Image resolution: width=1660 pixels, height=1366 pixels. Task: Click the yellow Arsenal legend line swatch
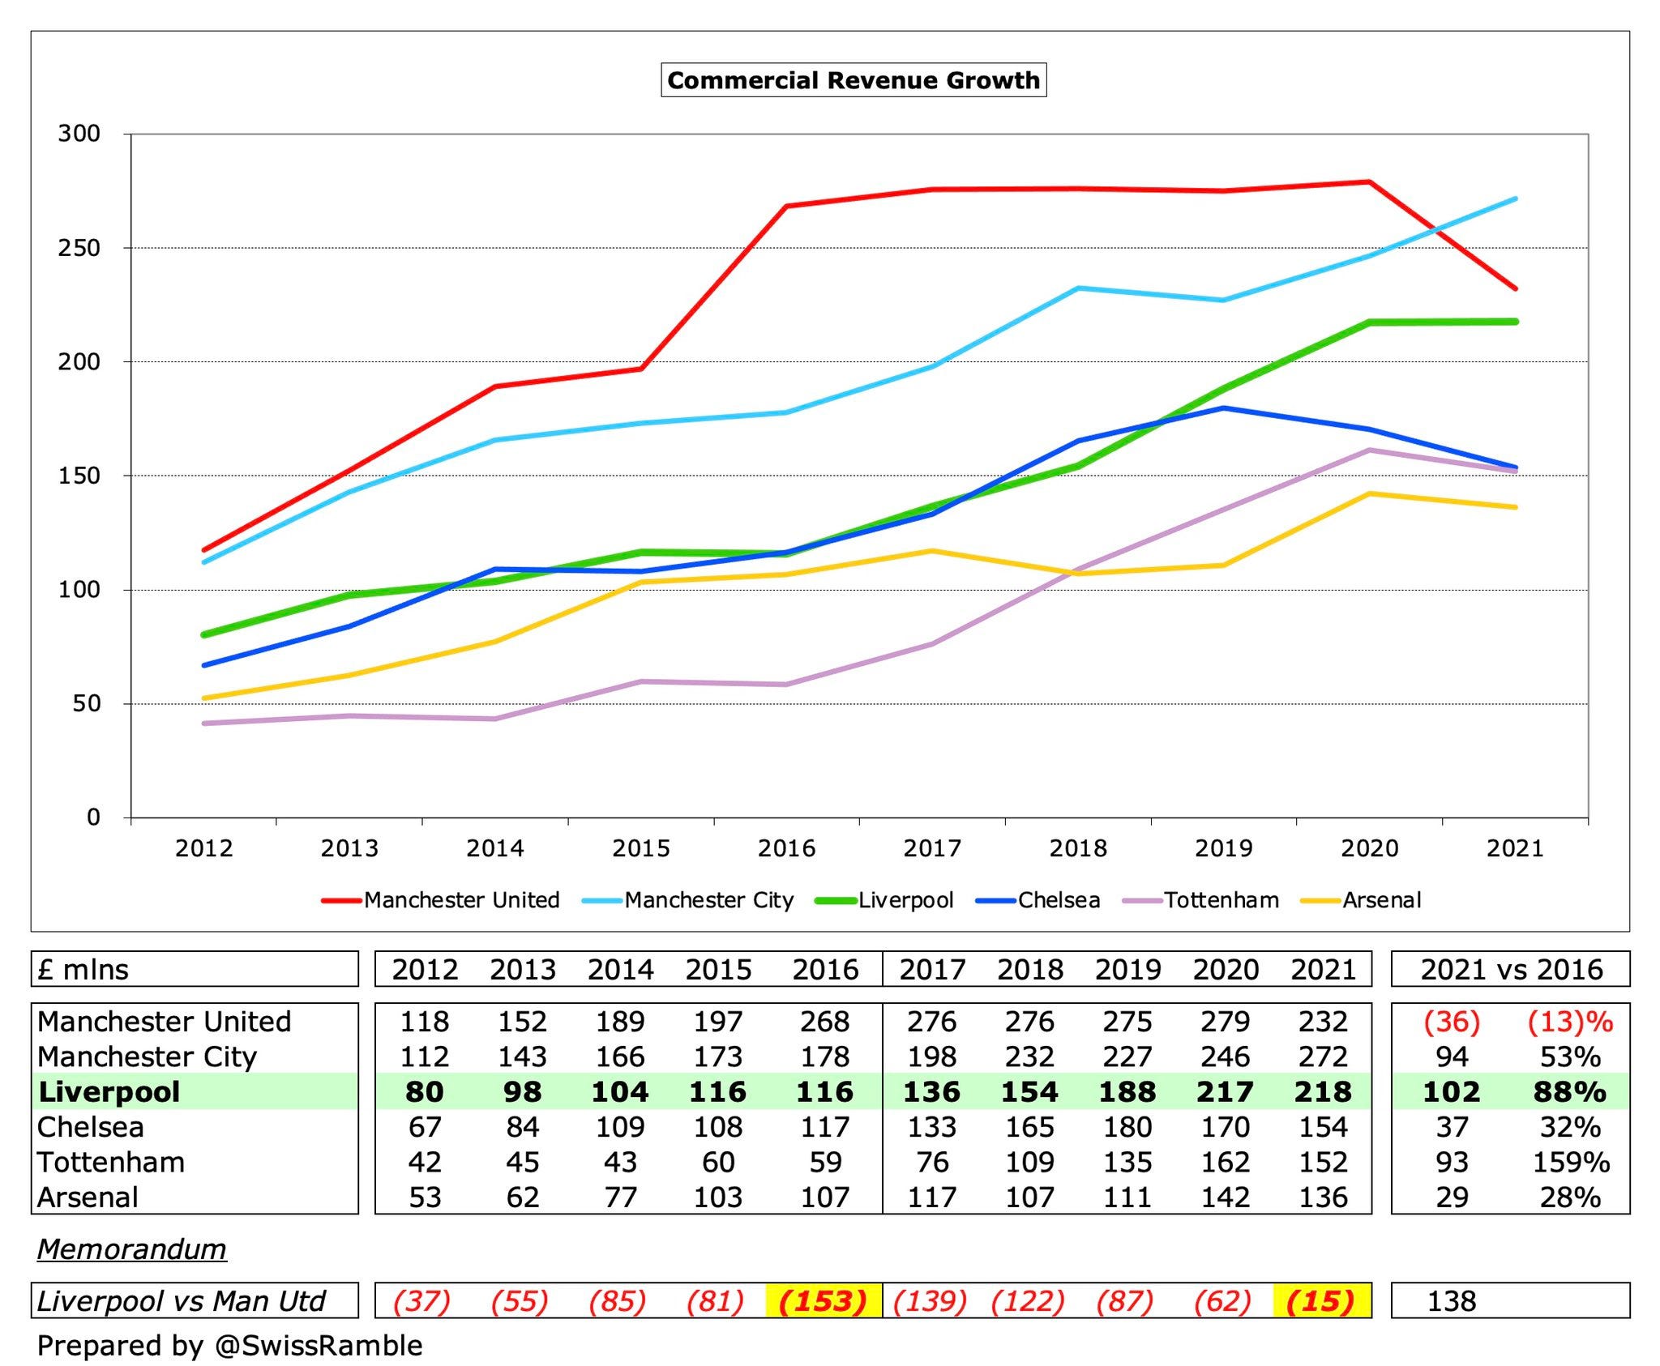pyautogui.click(x=1320, y=901)
